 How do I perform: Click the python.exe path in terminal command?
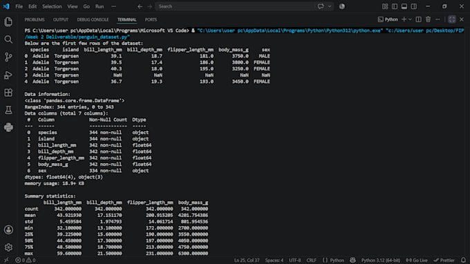click(x=290, y=30)
